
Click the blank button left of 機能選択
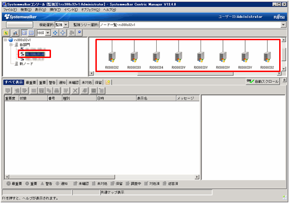click(20, 25)
